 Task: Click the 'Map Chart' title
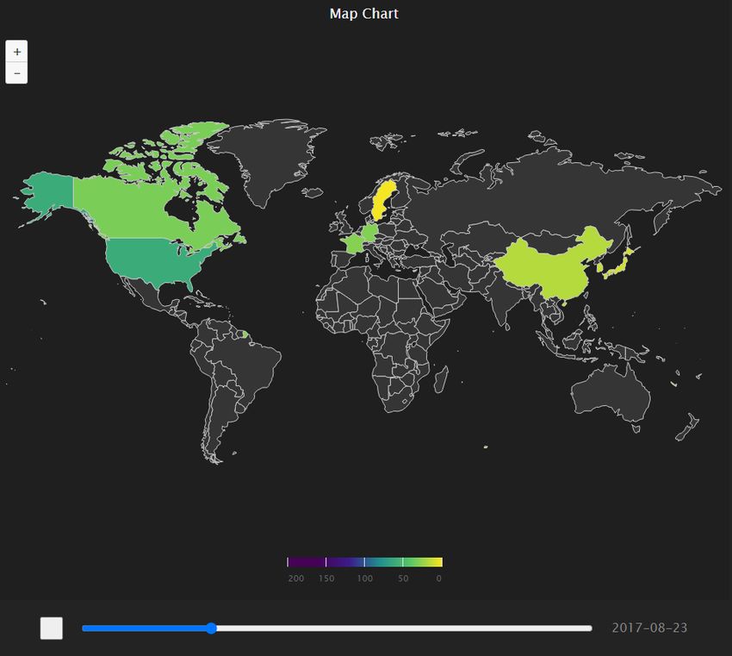tap(364, 14)
